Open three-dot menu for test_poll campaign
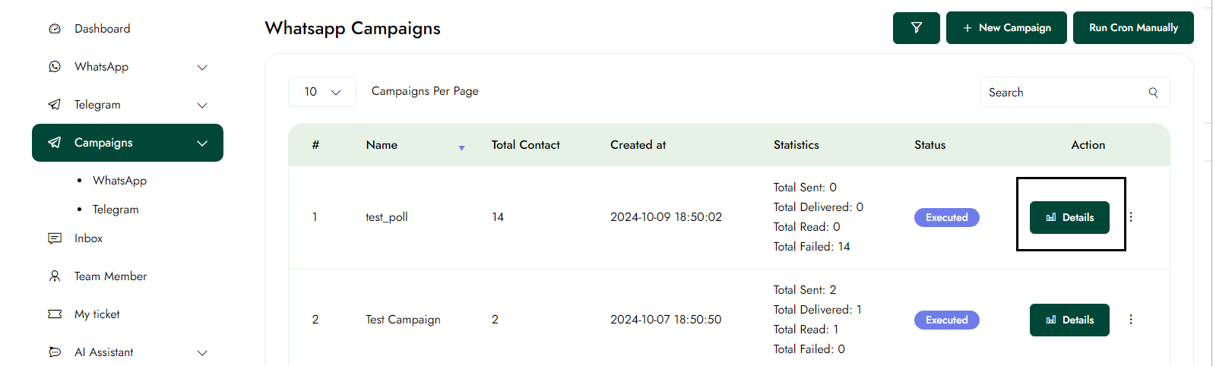 [1131, 217]
